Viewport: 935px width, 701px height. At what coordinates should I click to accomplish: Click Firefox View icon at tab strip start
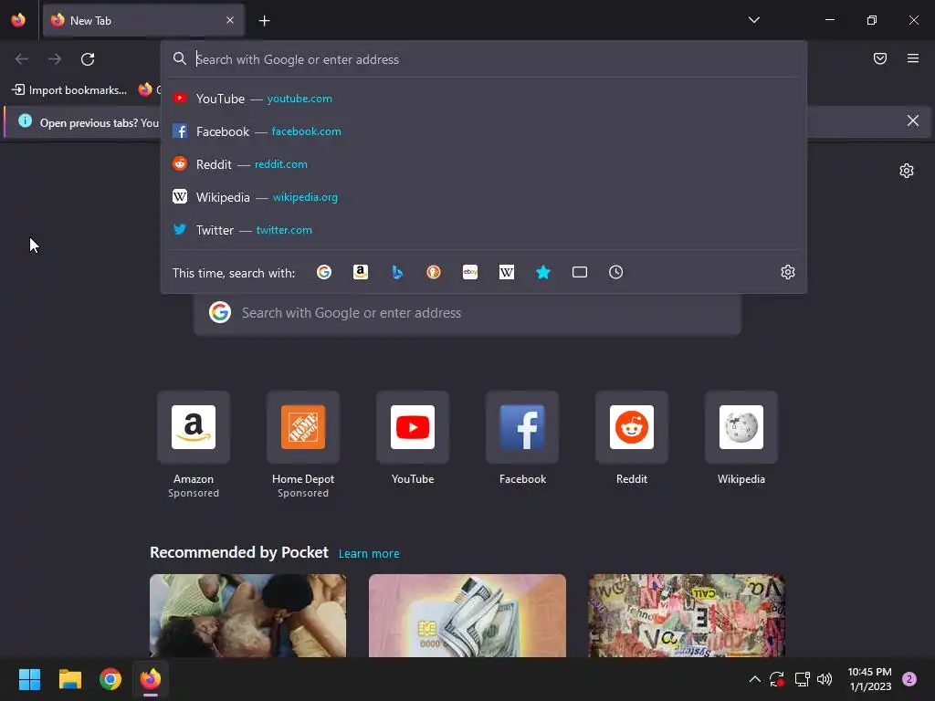[x=18, y=20]
